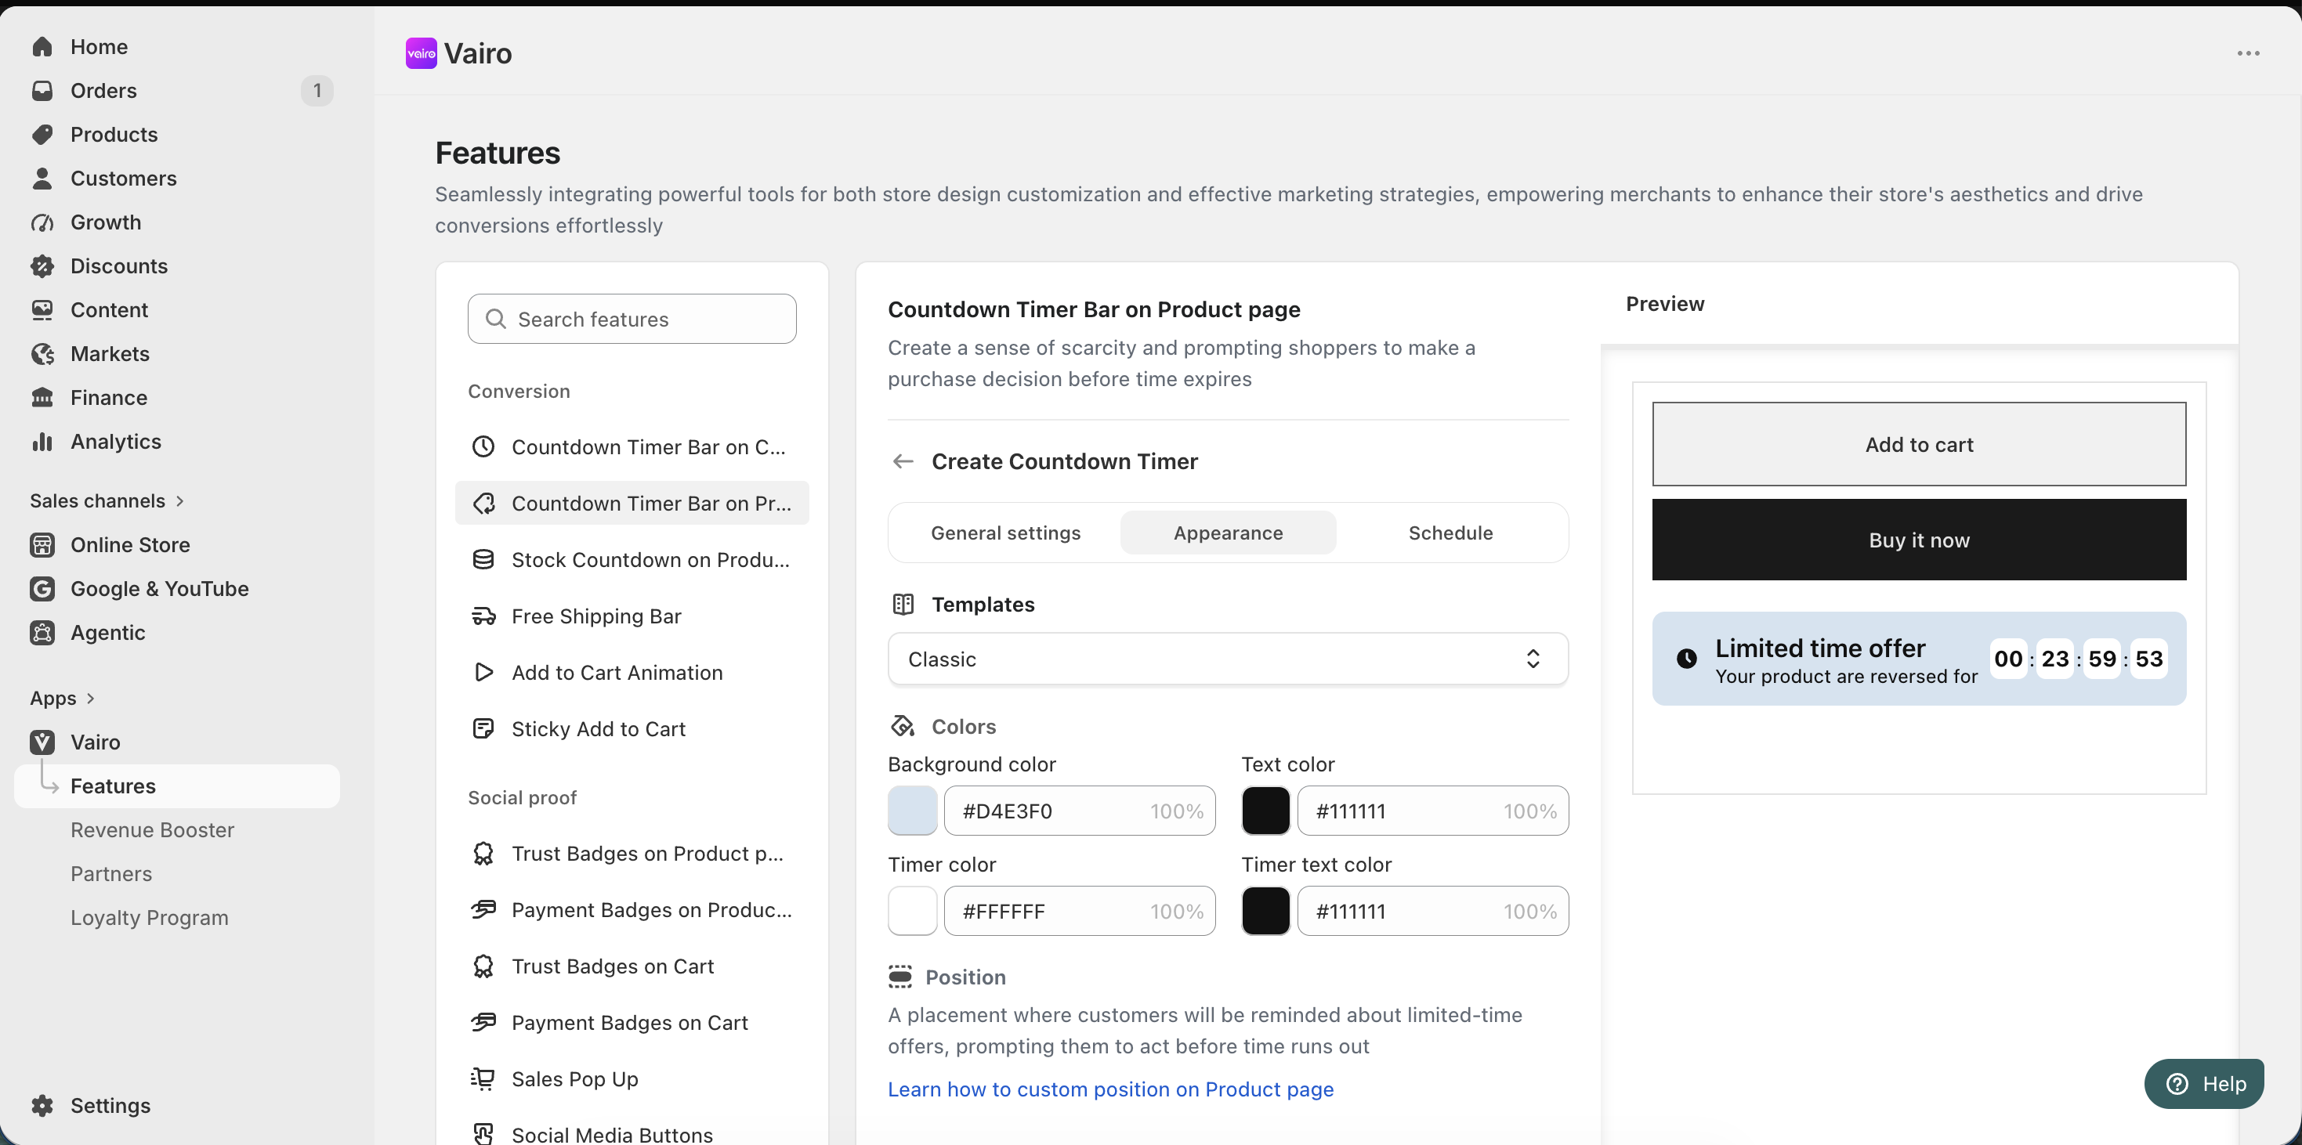Screen dimensions: 2302x1145
Task: Click the Colors paint bucket icon
Action: (903, 725)
